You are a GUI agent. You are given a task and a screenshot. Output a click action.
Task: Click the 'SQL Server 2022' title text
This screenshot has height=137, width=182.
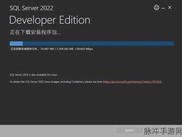coord(31,8)
